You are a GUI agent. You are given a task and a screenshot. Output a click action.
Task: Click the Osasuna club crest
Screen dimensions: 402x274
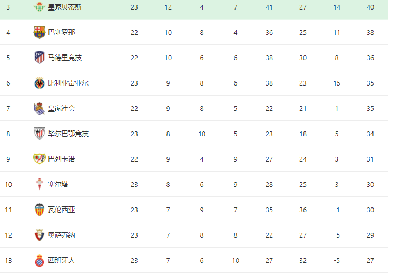click(40, 235)
